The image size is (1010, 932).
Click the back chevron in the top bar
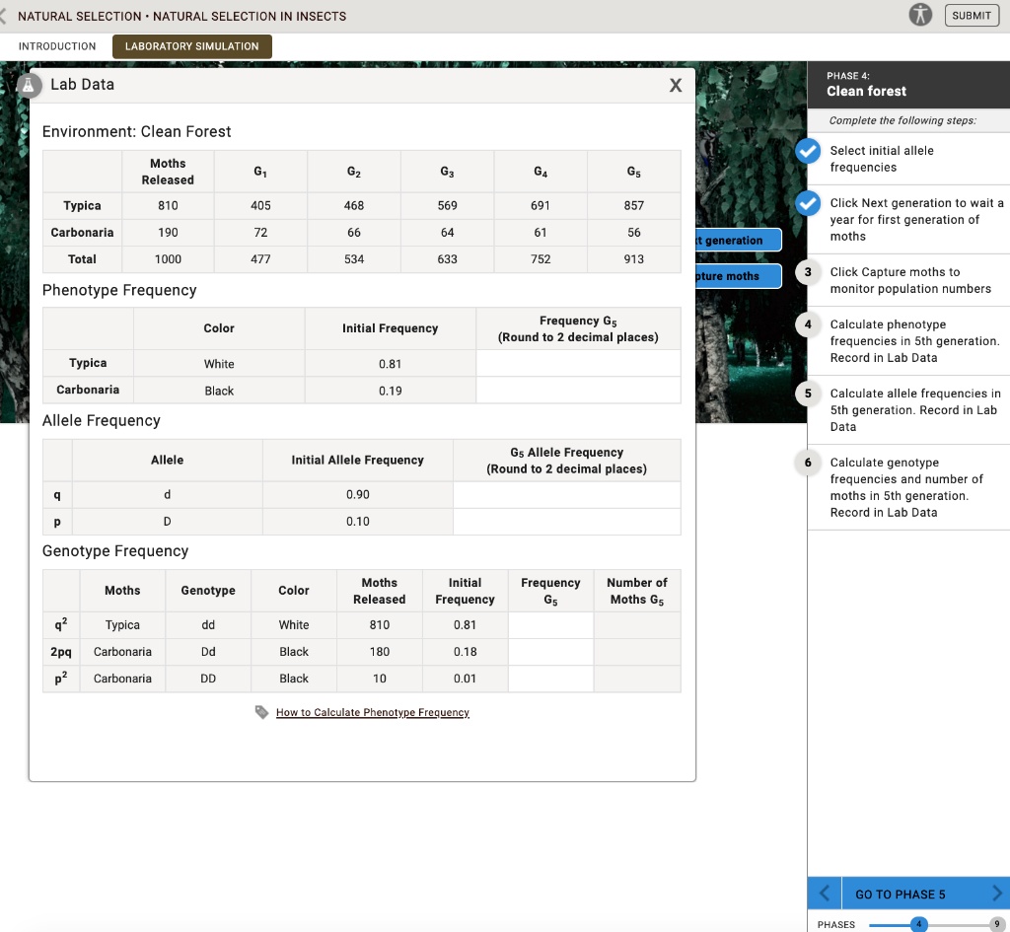click(x=6, y=15)
